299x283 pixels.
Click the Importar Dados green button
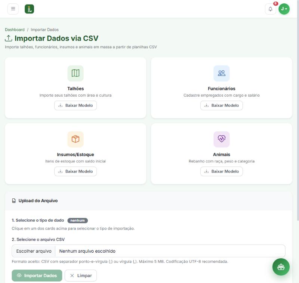[37, 276]
